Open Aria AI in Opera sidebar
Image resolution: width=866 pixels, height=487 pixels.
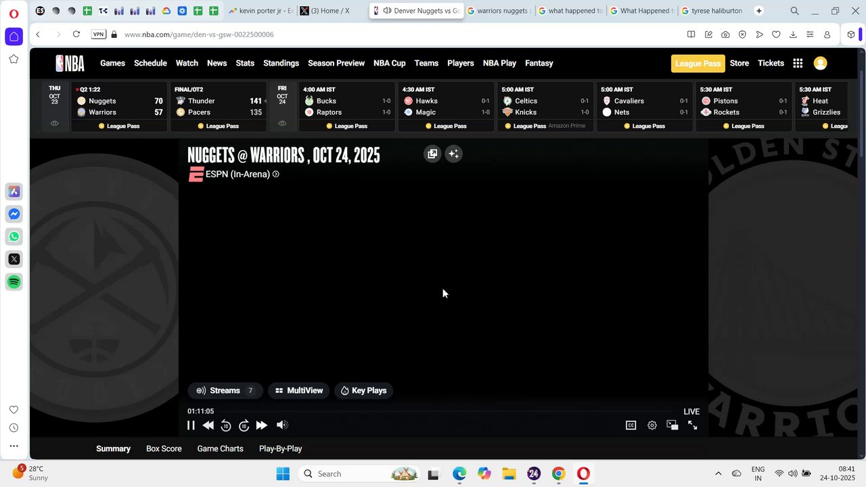point(14,191)
